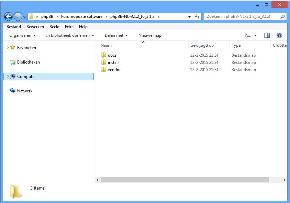Select Bibliotheken in navigation pane
This screenshot has height=203, width=290.
click(28, 62)
